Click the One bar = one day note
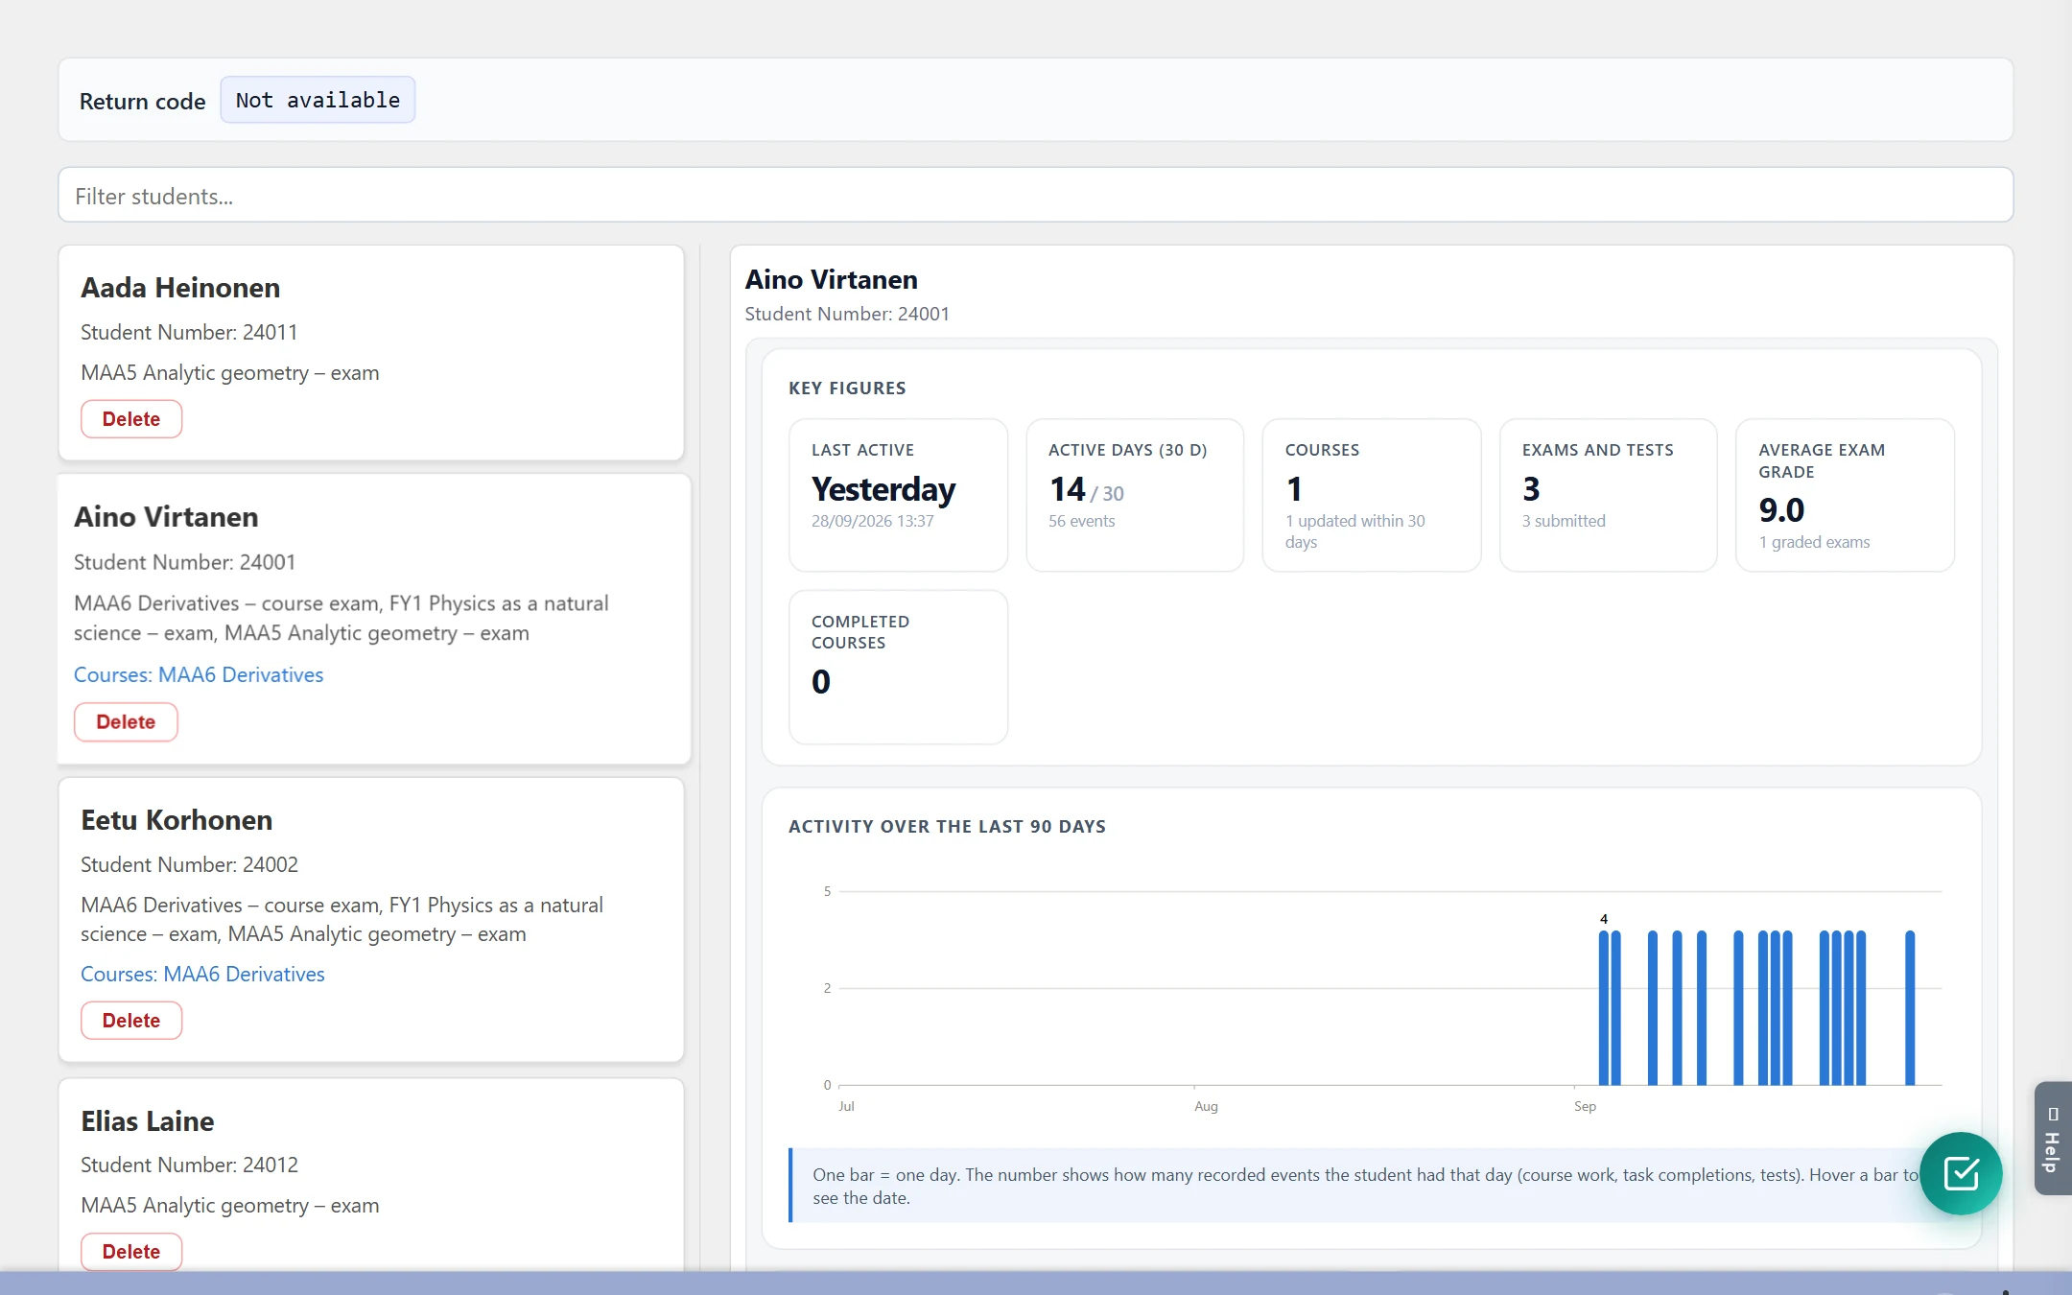Viewport: 2072px width, 1295px height. click(1367, 1186)
